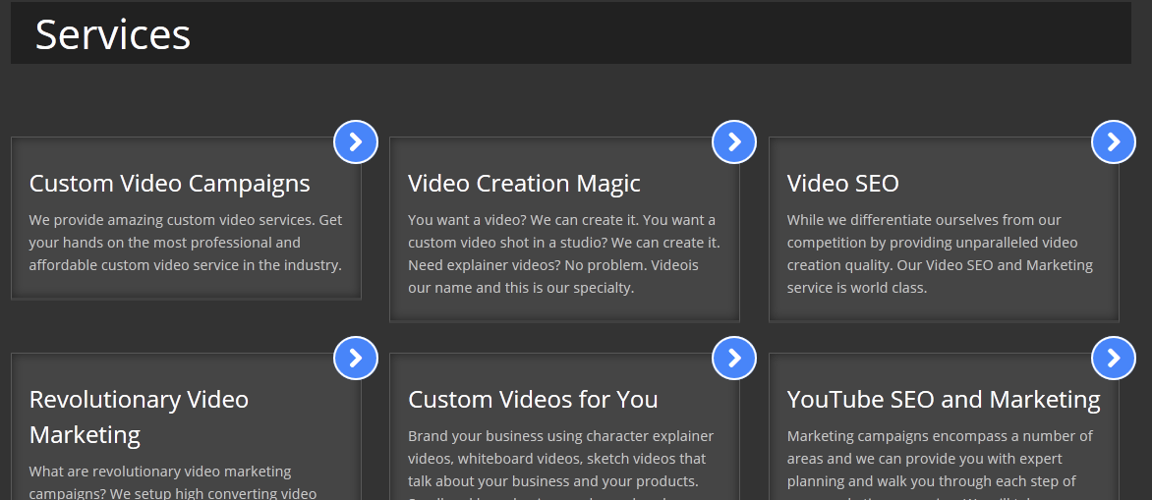The width and height of the screenshot is (1152, 500).
Task: Open Revolutionary Video Marketing using its arrow icon
Action: [356, 359]
